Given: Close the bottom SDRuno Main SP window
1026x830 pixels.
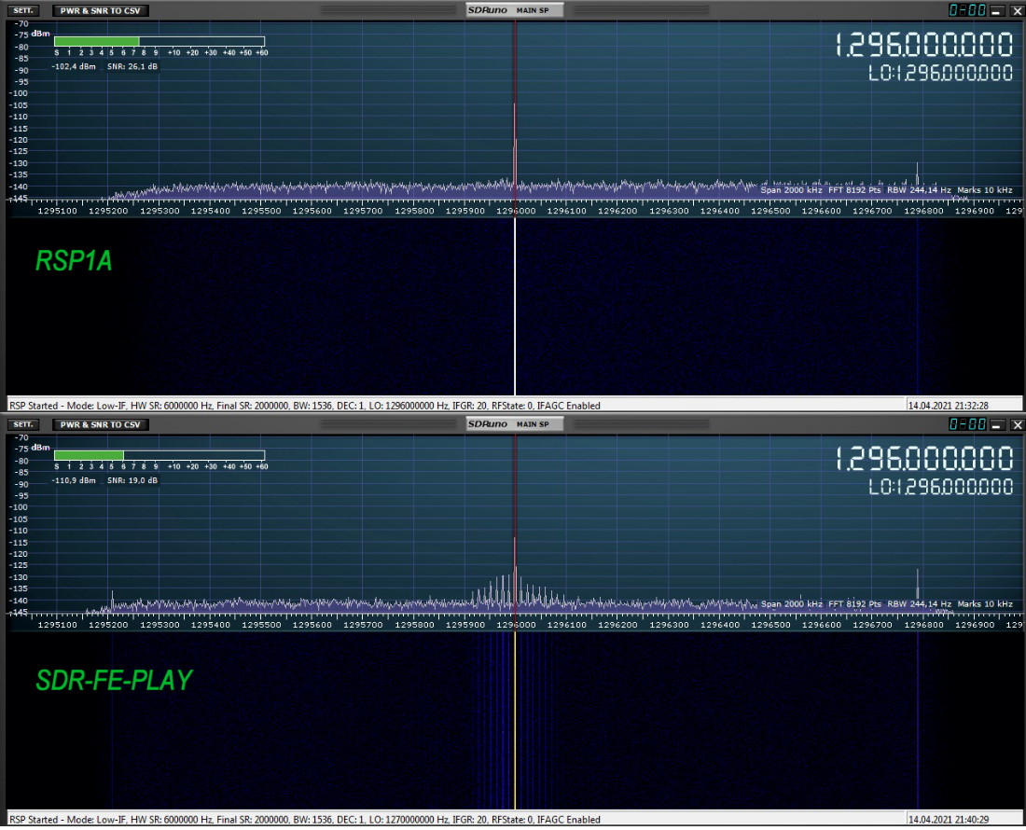Looking at the screenshot, I should (1018, 425).
